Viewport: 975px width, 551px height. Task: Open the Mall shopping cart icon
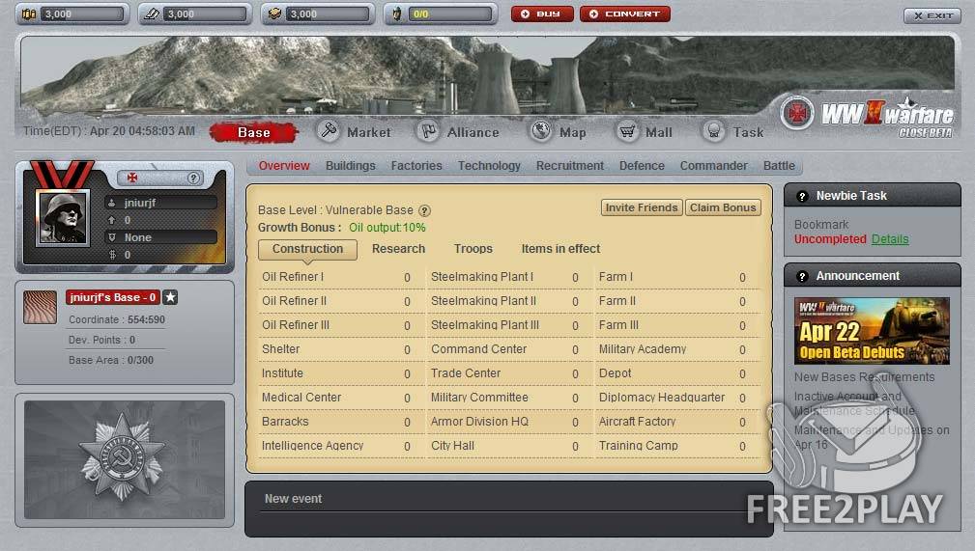click(627, 130)
